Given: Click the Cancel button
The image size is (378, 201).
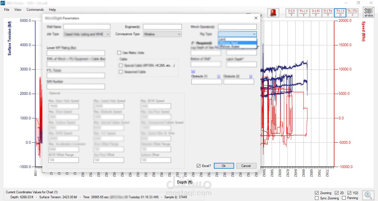Looking at the screenshot, I should click(246, 166).
